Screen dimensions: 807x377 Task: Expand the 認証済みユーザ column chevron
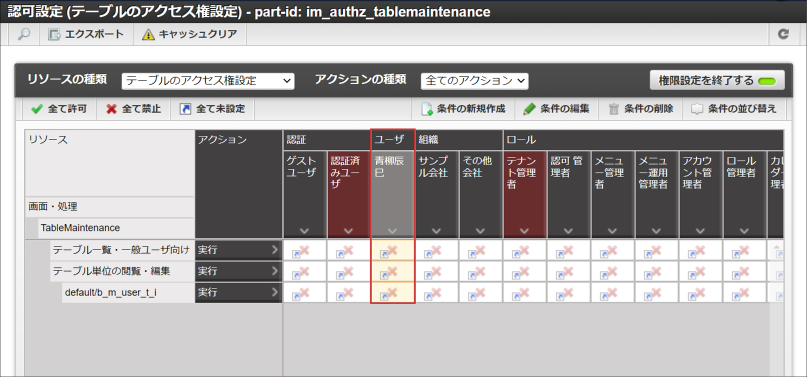pos(349,231)
